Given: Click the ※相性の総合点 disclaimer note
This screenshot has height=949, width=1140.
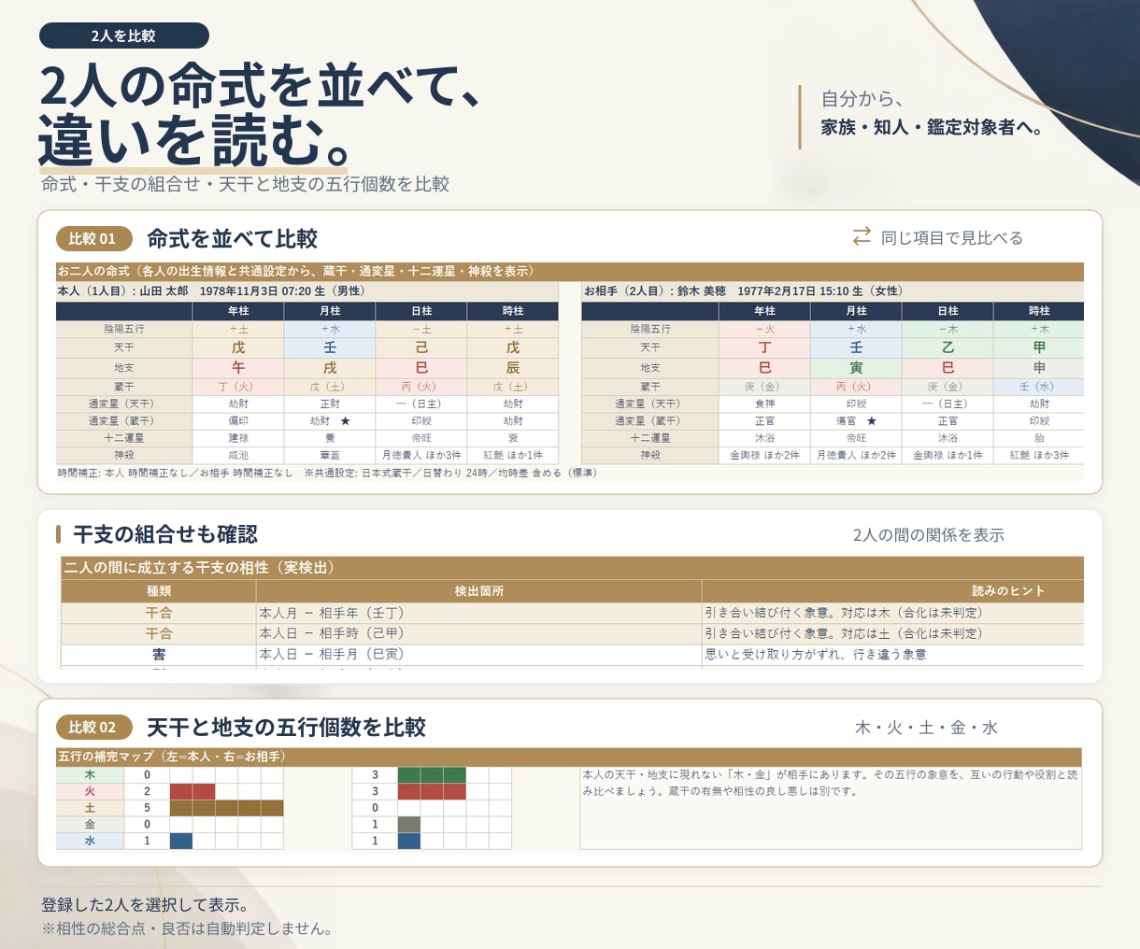Looking at the screenshot, I should point(187,928).
